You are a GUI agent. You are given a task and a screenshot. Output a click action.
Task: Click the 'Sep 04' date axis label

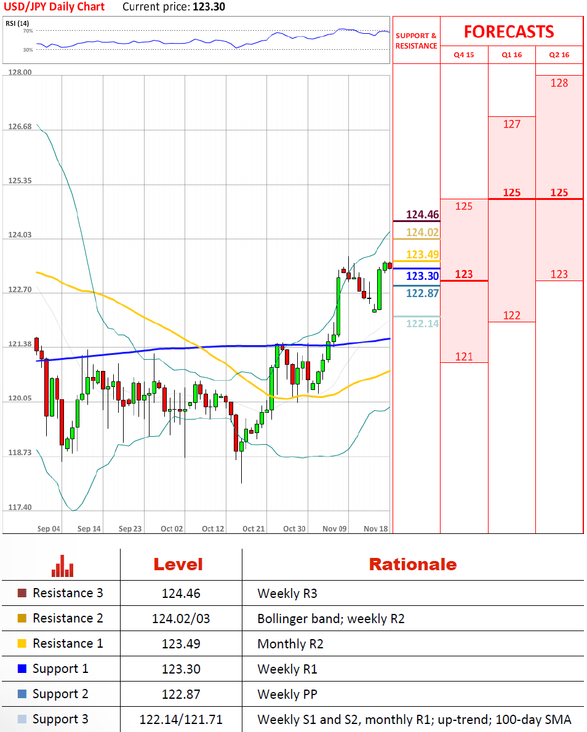[49, 528]
